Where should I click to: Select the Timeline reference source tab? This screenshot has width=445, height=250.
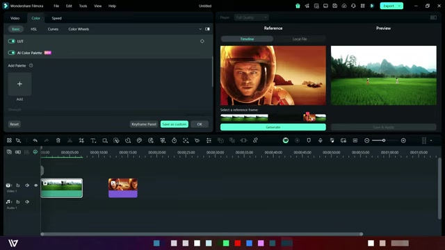[247, 39]
